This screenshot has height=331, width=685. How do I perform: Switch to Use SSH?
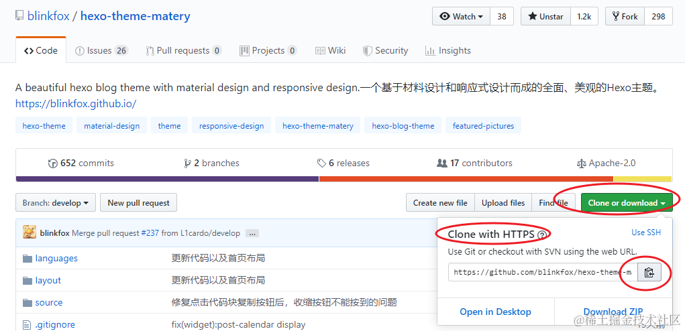[x=646, y=233]
